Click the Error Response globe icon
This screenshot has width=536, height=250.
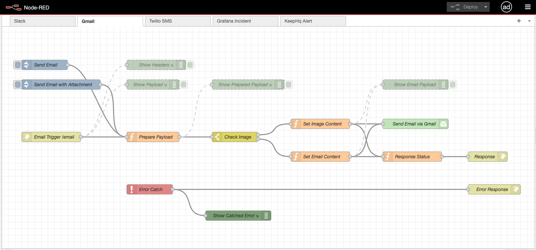point(516,189)
